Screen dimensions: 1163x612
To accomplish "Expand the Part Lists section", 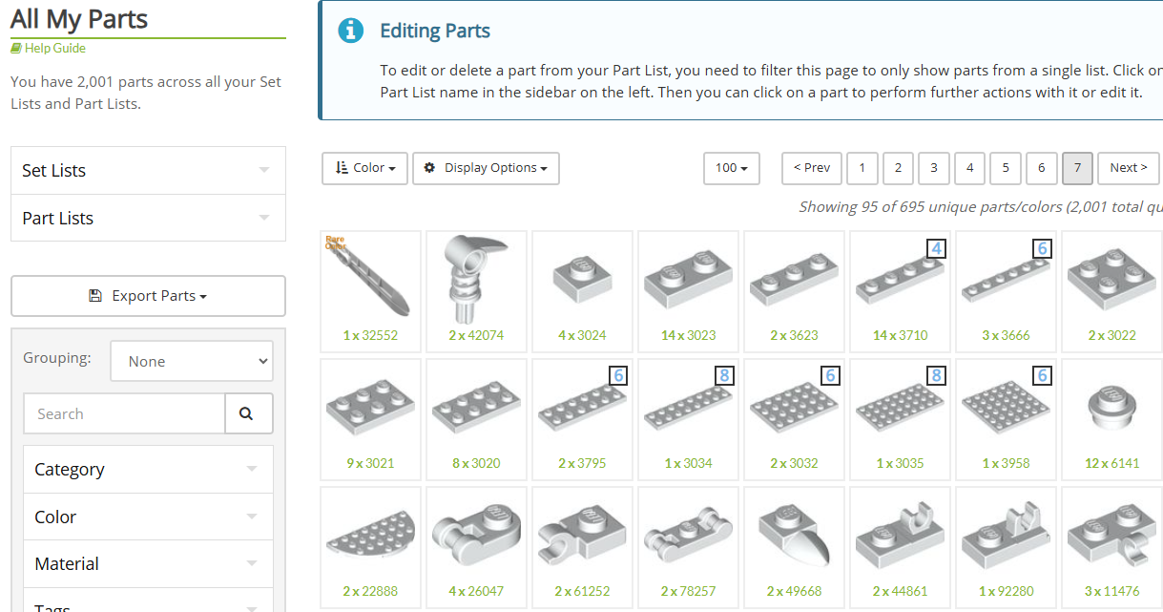I will (148, 219).
